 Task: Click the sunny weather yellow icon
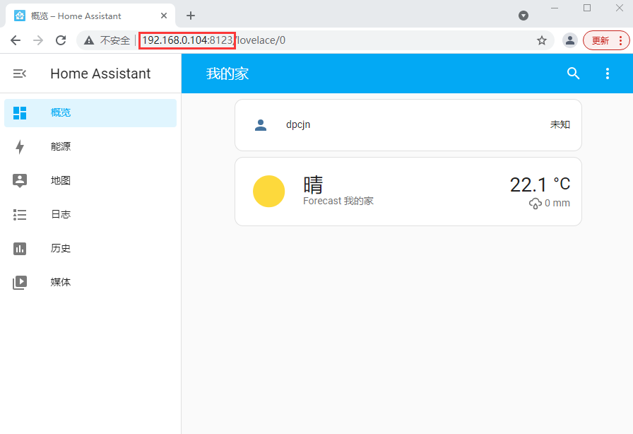(269, 191)
